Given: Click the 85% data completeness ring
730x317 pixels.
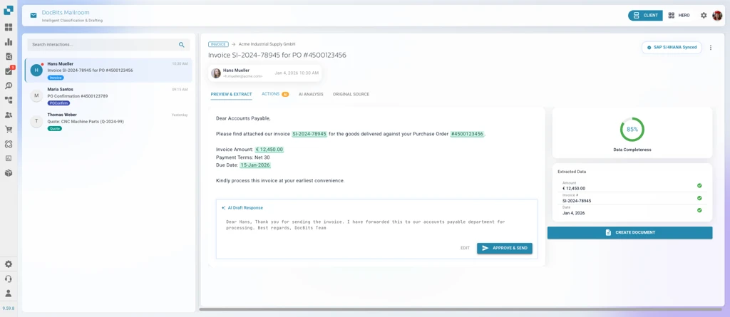Looking at the screenshot, I should pyautogui.click(x=632, y=130).
